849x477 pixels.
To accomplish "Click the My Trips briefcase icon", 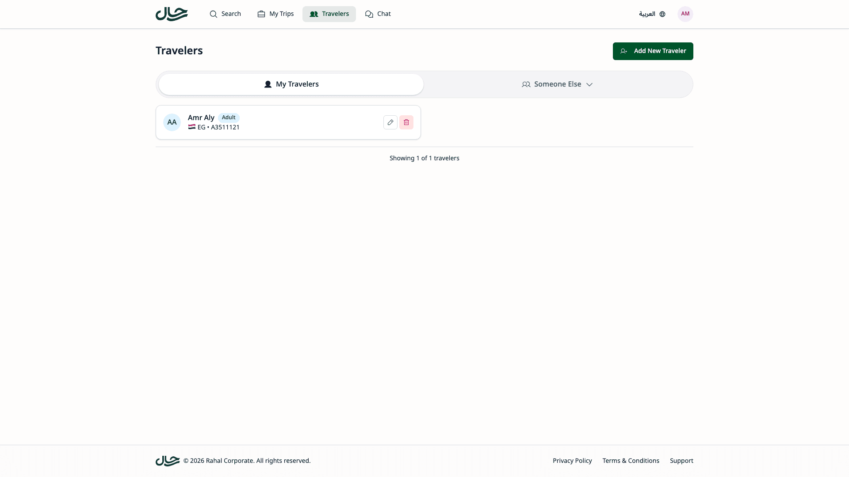I will click(x=261, y=14).
